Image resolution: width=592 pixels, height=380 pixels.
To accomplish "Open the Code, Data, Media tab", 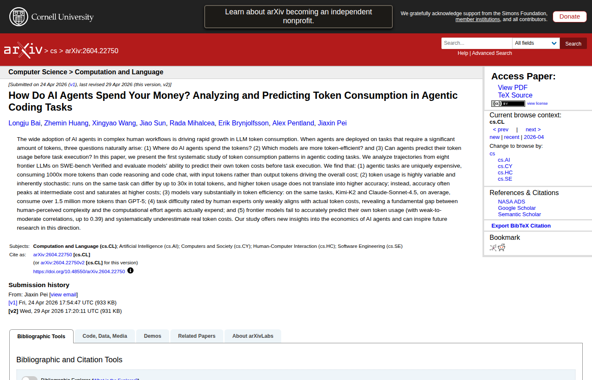I will tap(105, 336).
